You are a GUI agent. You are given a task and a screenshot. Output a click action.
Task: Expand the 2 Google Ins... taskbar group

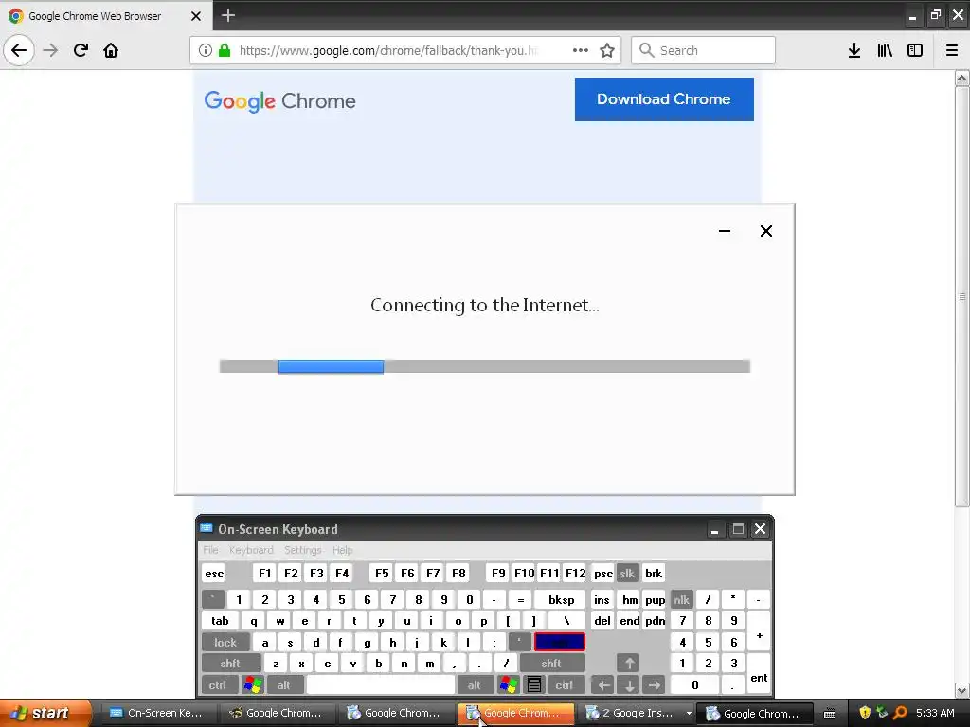[x=638, y=714]
